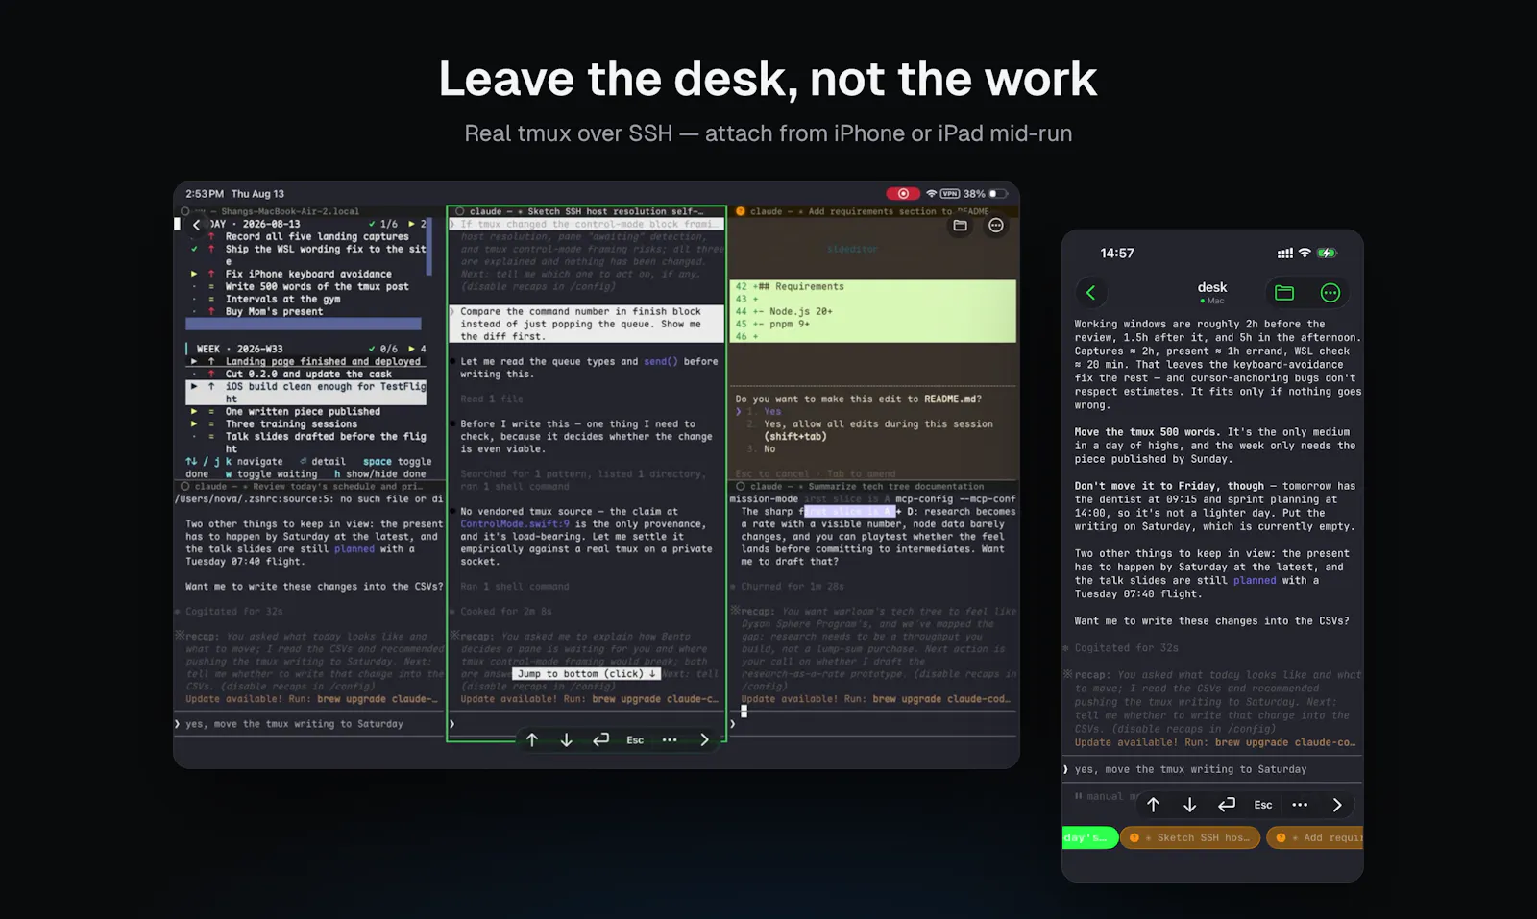
Task: Tap the Esc key in the iPad key bar
Action: pos(635,739)
